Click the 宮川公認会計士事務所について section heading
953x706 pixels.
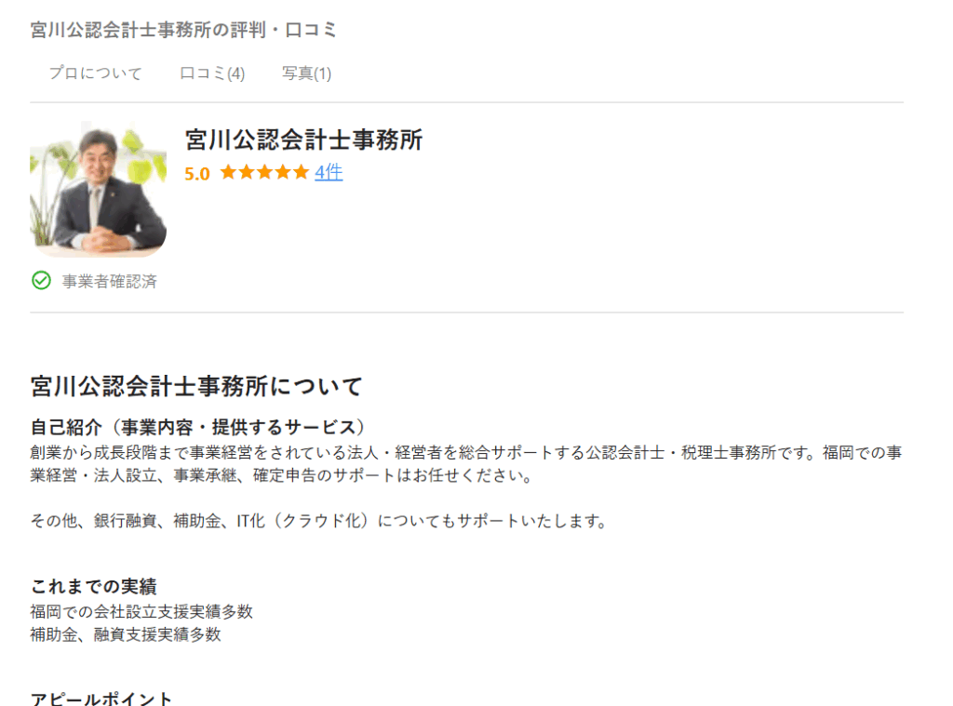pyautogui.click(x=197, y=386)
